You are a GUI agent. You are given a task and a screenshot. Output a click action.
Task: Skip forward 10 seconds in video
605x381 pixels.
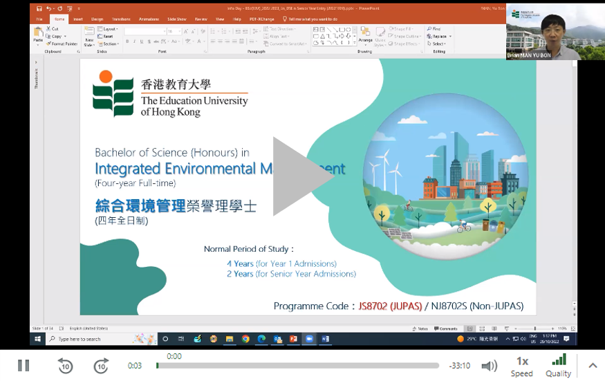pos(101,366)
